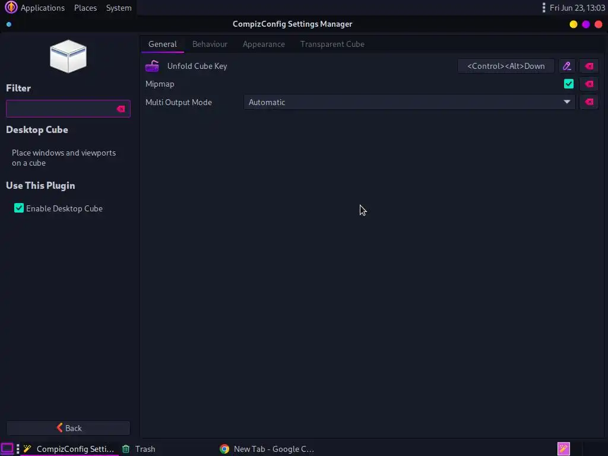
Task: Reset Mipmap setting to default
Action: point(589,84)
